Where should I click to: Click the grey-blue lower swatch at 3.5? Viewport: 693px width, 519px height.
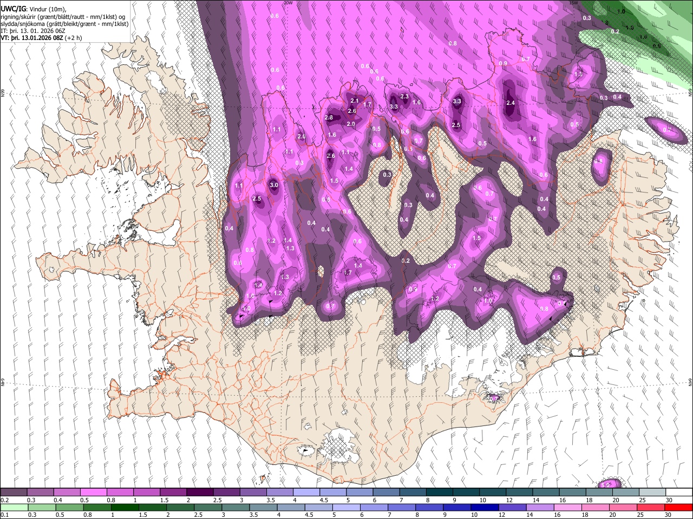263,508
